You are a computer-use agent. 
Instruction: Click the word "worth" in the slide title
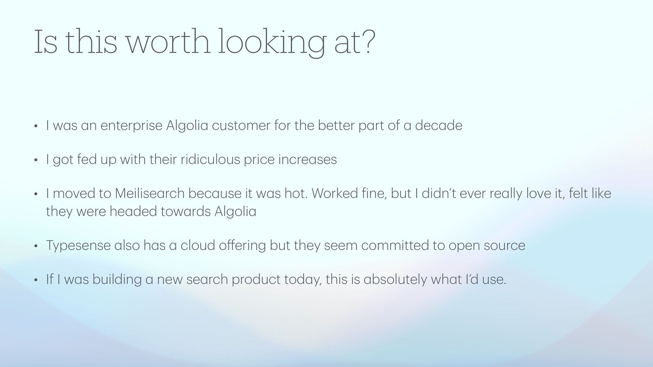(x=169, y=42)
